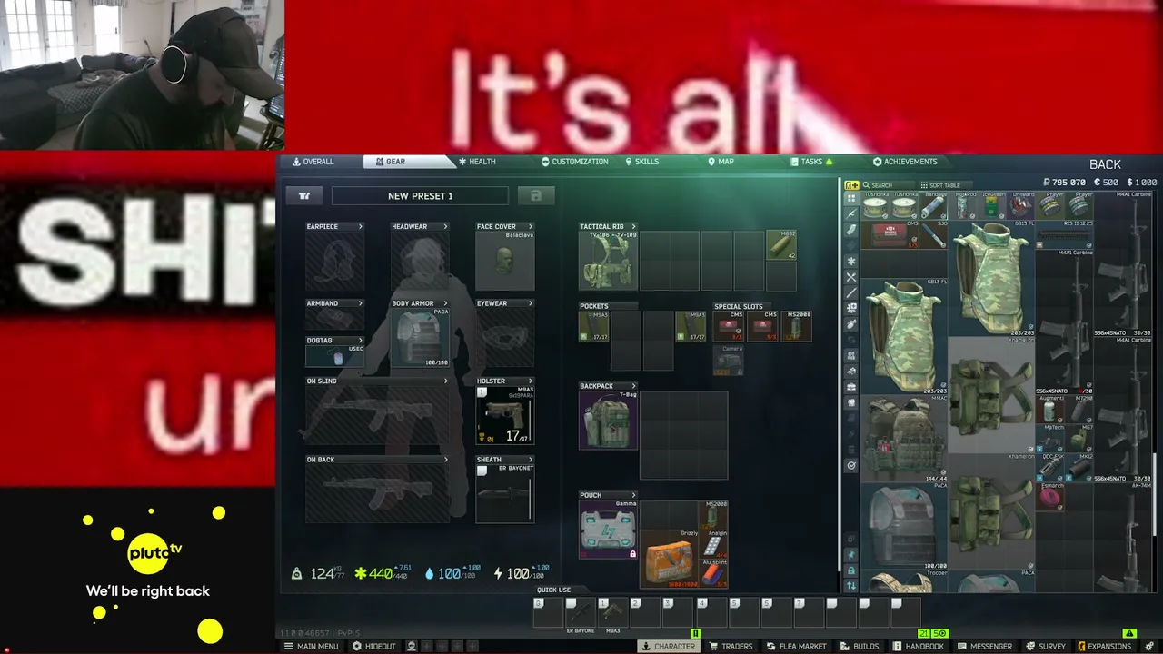Expand the Eyewear slot arrow
1163x654 pixels.
[531, 303]
